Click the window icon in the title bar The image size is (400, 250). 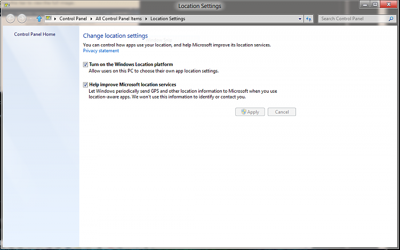pos(7,5)
